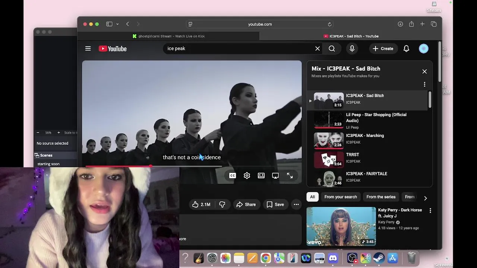477x268 pixels.
Task: Open Steam from the dock
Action: (x=379, y=258)
